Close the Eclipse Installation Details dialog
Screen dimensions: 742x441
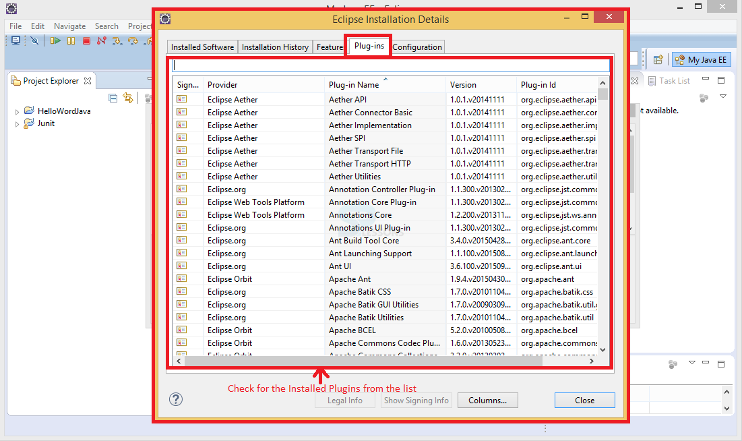(x=585, y=401)
